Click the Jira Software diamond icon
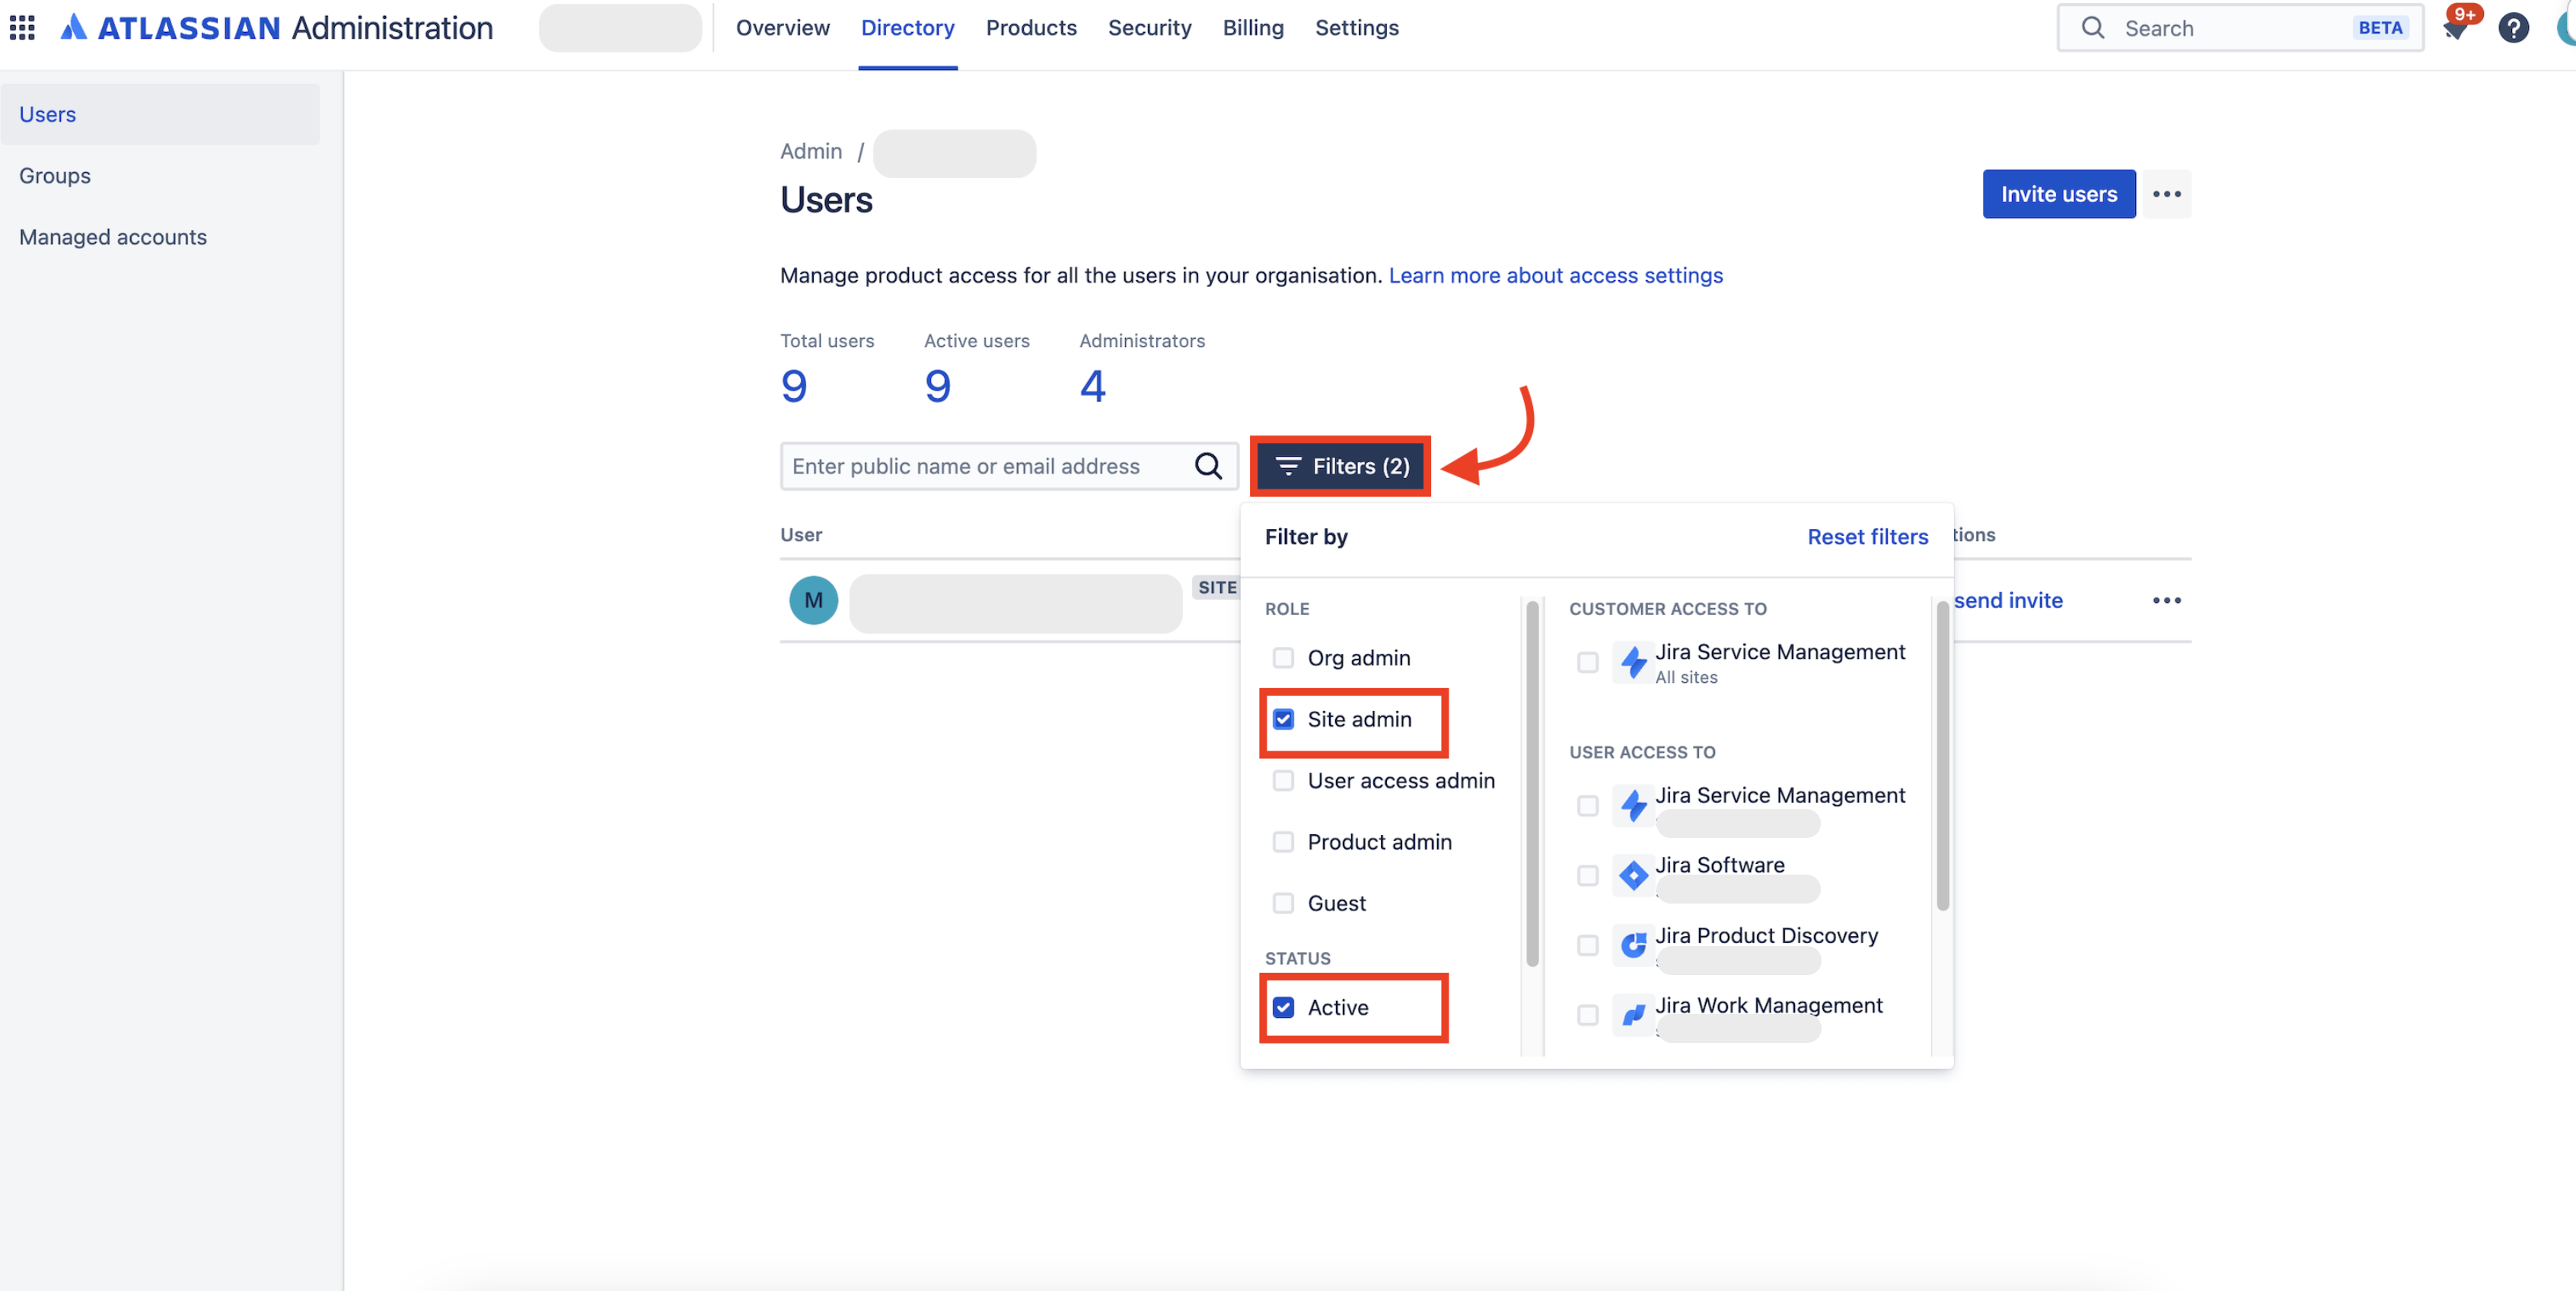2576x1291 pixels. click(x=1633, y=875)
